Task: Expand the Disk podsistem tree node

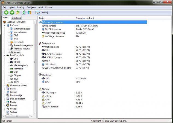Action: pyautogui.click(x=5, y=99)
